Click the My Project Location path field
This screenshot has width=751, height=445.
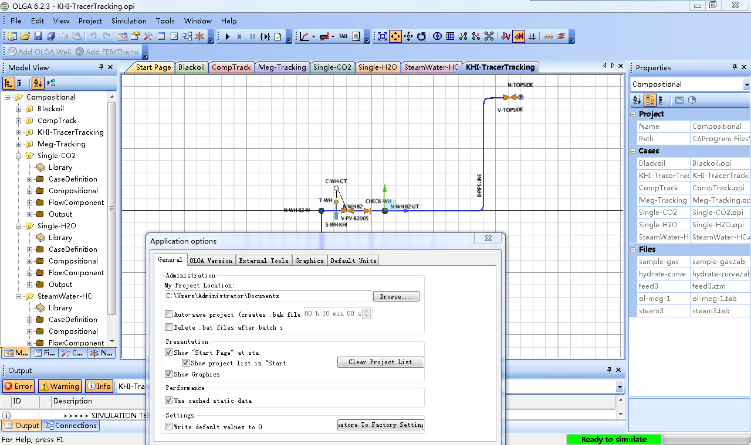tap(268, 296)
